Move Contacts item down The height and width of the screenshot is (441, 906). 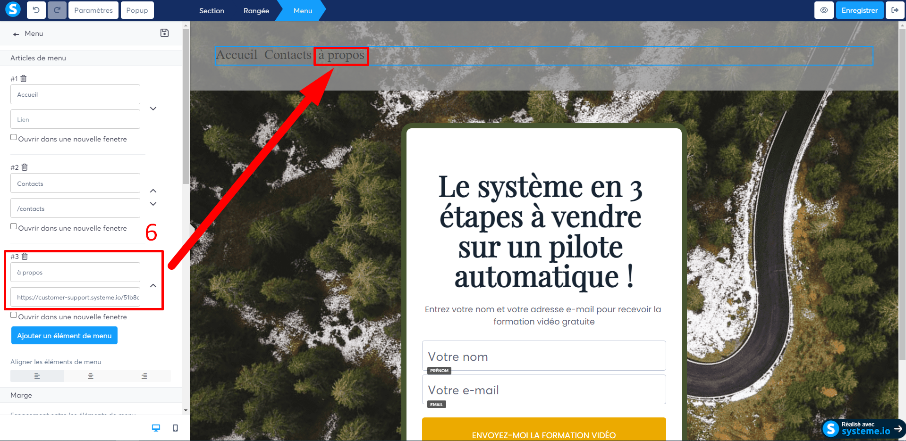[153, 204]
